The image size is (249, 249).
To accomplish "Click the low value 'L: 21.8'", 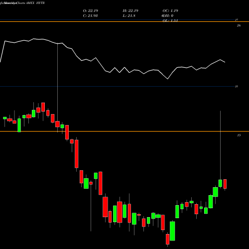I will pos(129,16).
